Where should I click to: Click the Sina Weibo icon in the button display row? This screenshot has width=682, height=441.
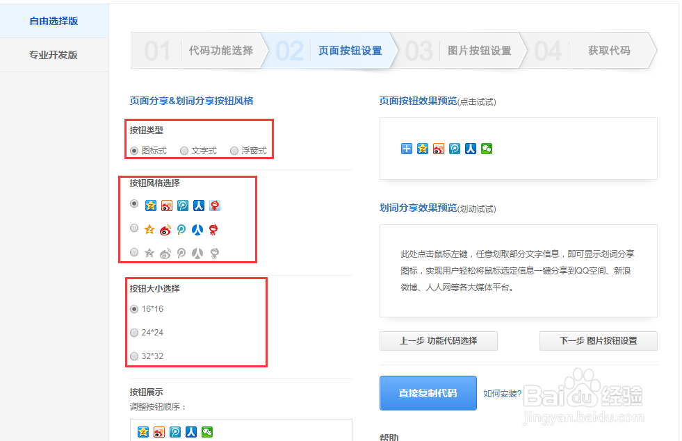(x=158, y=431)
